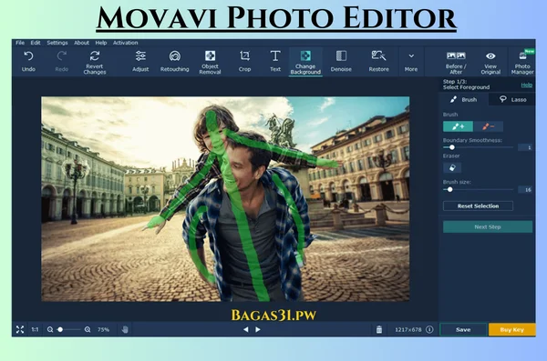This screenshot has height=361, width=547.
Task: Click the image info icon
Action: [429, 329]
